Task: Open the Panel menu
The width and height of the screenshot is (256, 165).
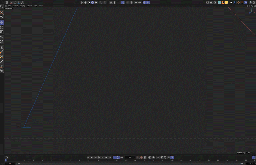Action: [x=41, y=6]
